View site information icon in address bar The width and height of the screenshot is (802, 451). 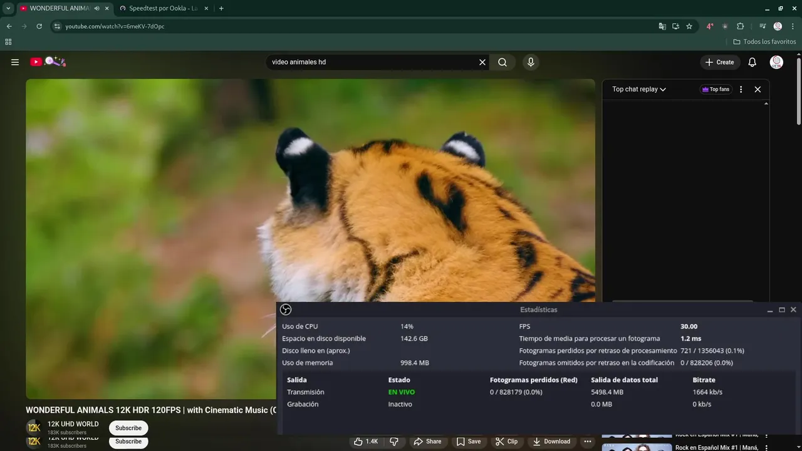[x=57, y=26]
